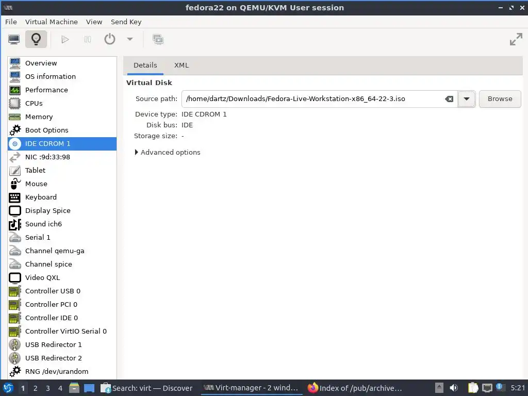Select Channel qemu-ga entry

pyautogui.click(x=62, y=251)
